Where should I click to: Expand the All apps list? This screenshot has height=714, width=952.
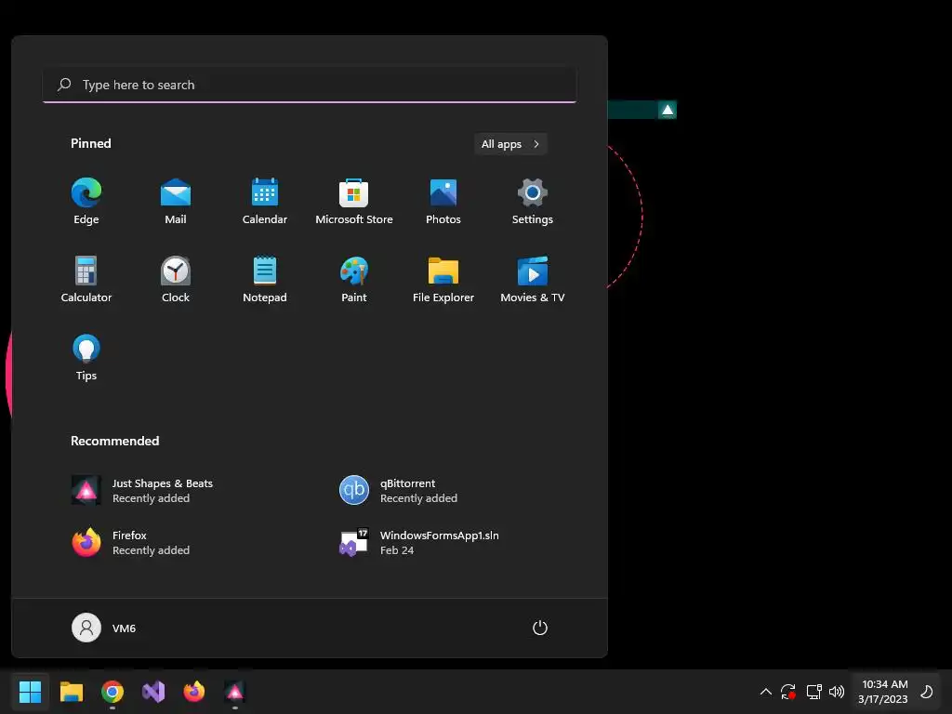pos(510,144)
